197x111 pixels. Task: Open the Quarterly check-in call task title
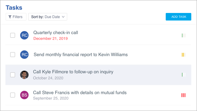[56, 33]
